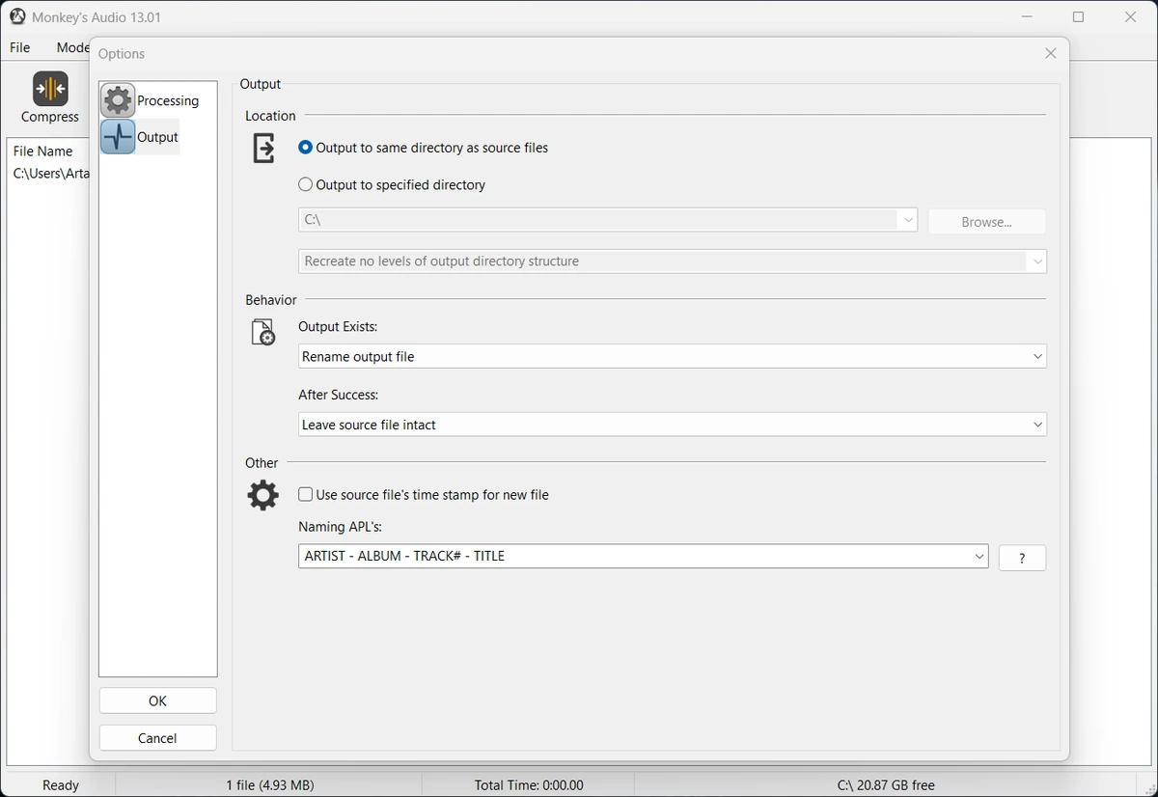Click the ? help button for naming
This screenshot has height=797, width=1158.
click(x=1022, y=558)
